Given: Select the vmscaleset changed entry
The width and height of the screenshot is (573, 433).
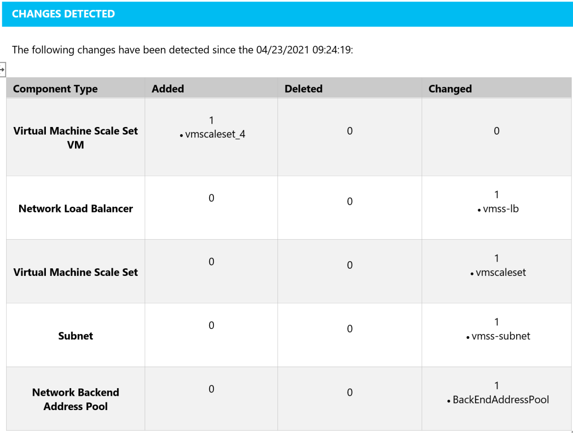Looking at the screenshot, I should (500, 273).
